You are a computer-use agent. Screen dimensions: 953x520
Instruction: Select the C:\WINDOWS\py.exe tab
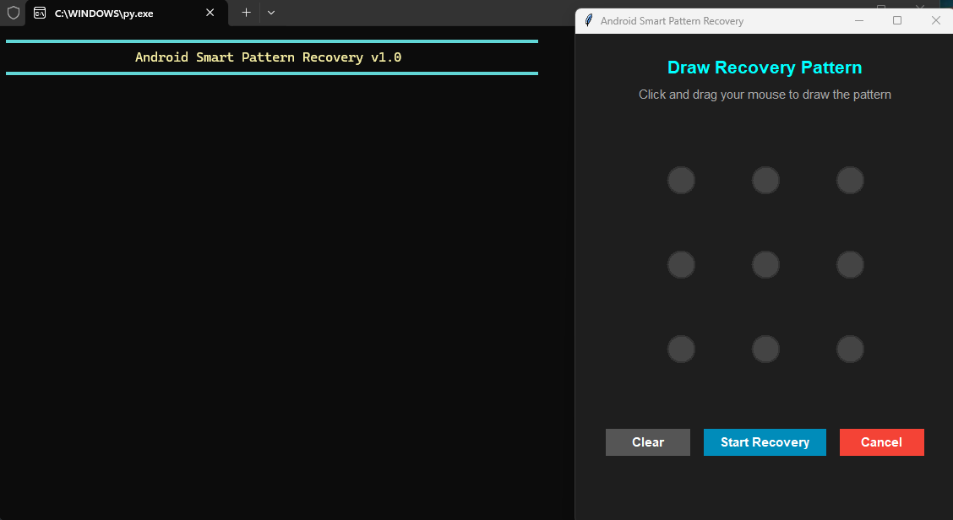127,13
